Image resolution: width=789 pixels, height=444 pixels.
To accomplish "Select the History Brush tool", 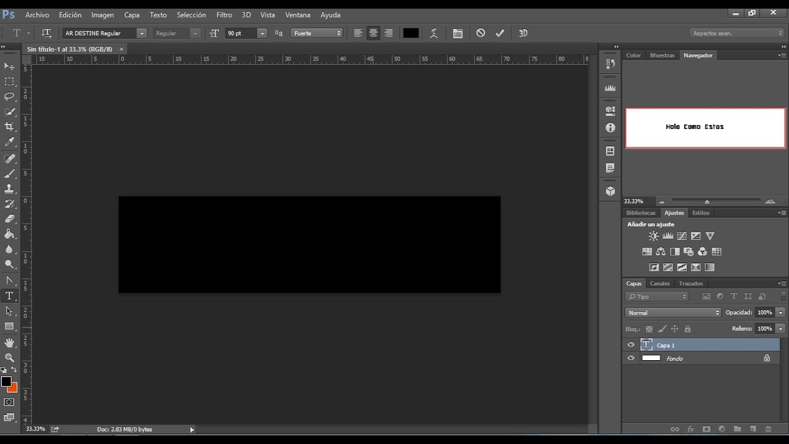I will (x=9, y=204).
